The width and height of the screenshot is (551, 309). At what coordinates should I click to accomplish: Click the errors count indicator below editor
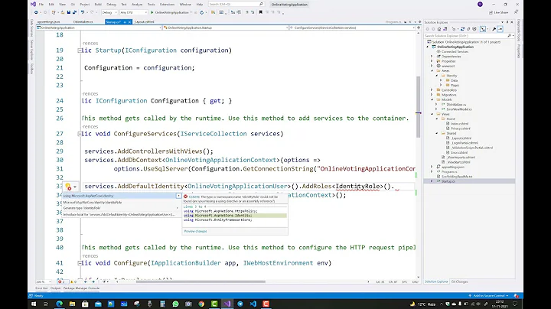[62, 281]
